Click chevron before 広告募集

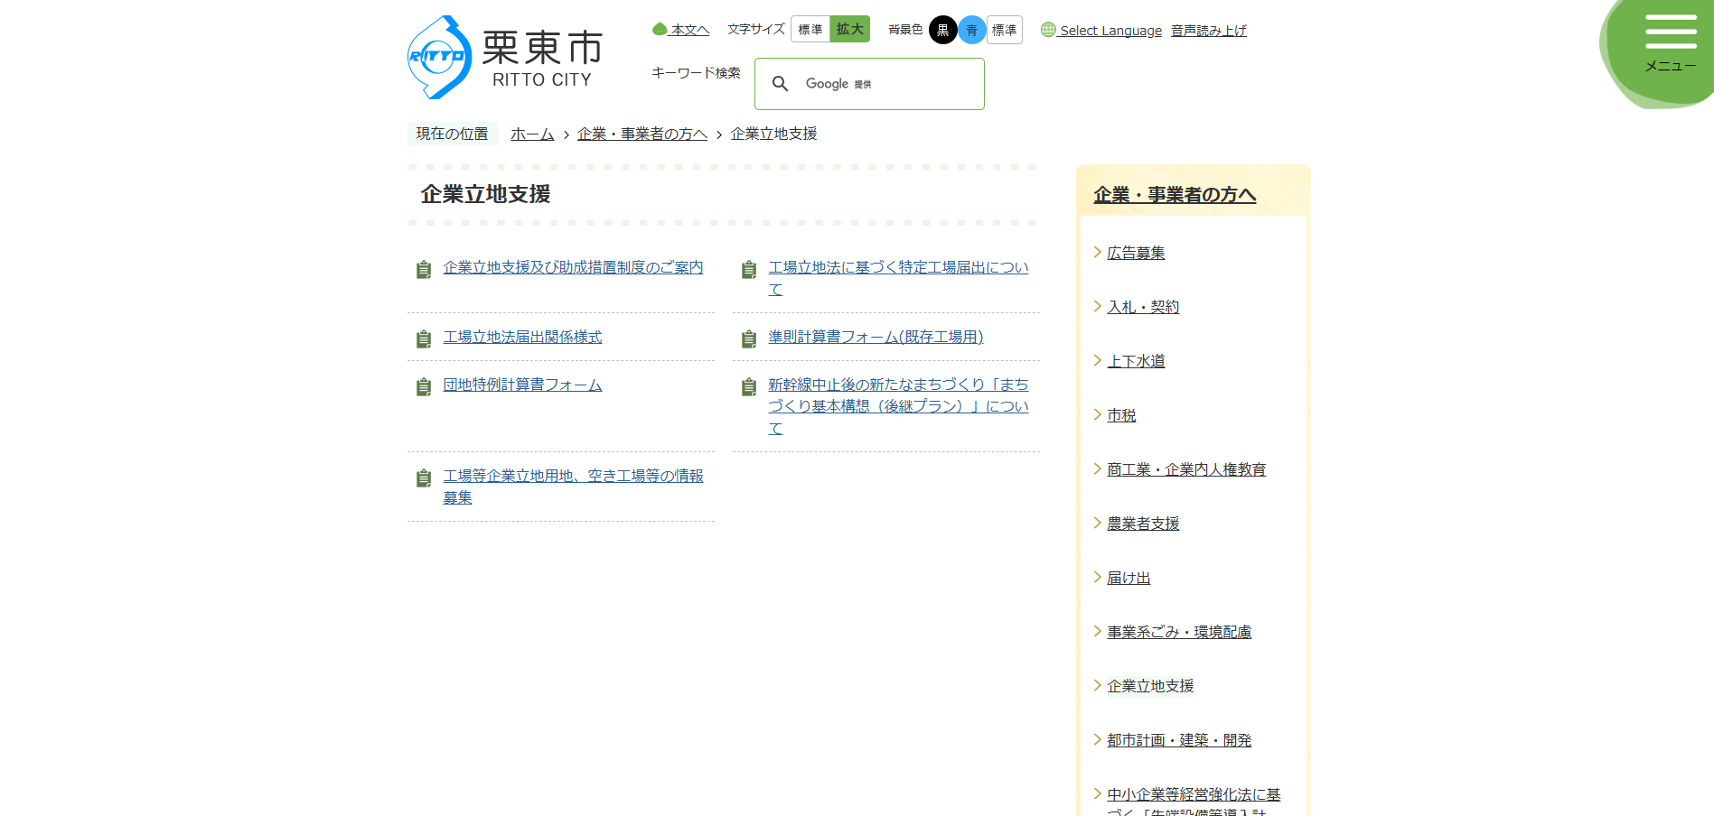[x=1098, y=252]
